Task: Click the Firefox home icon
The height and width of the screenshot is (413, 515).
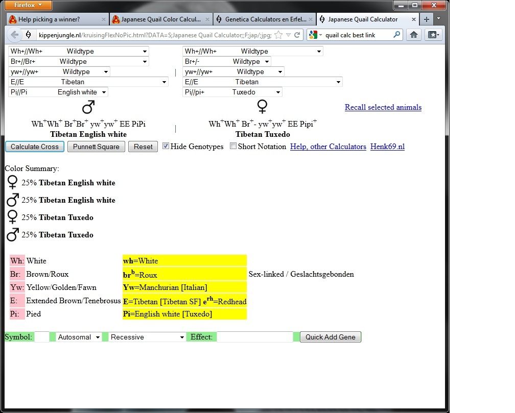Action: pyautogui.click(x=414, y=35)
